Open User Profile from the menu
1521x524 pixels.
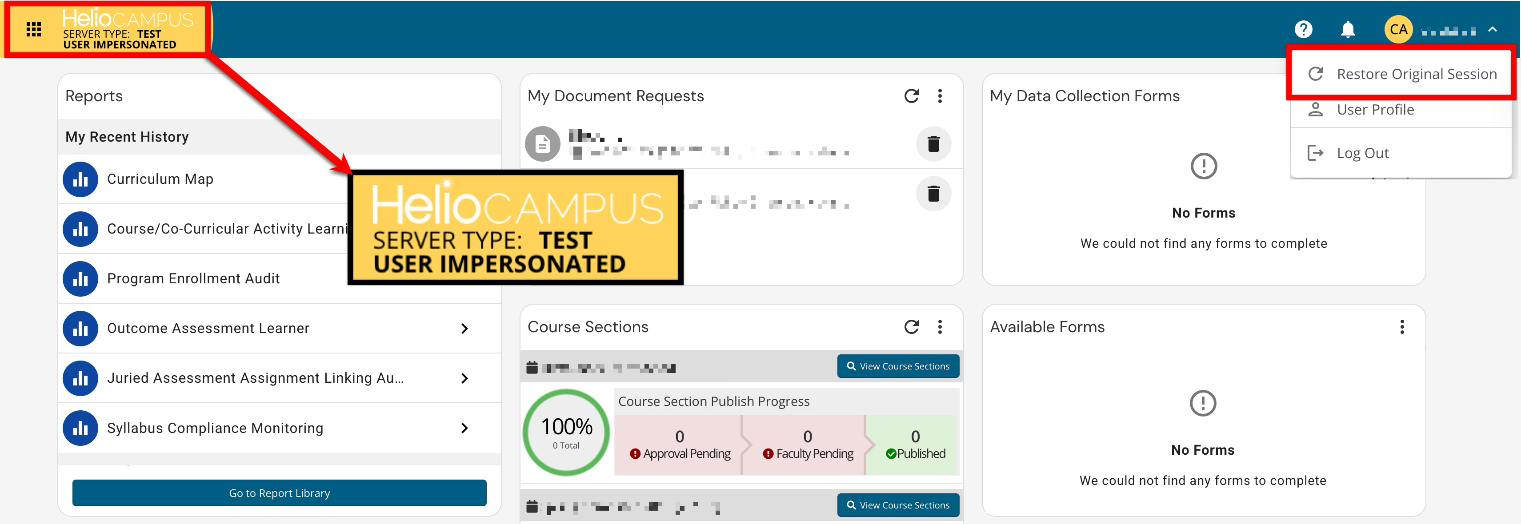(x=1401, y=110)
